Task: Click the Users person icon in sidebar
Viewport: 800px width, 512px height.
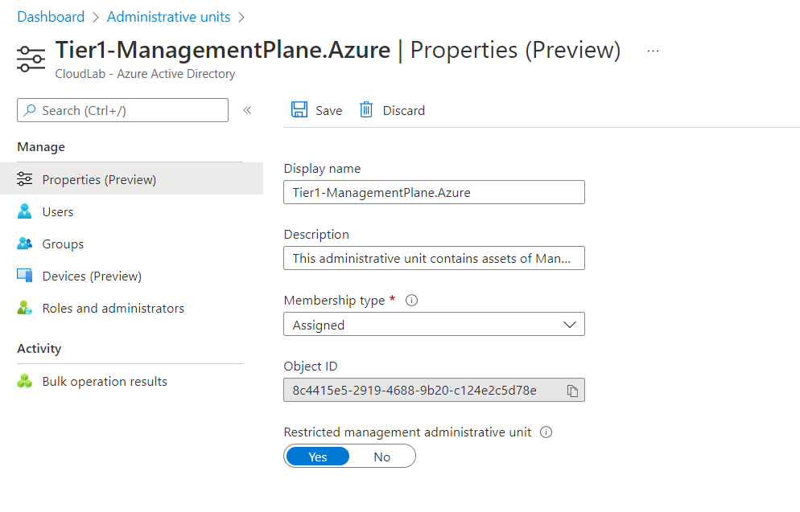Action: [24, 211]
